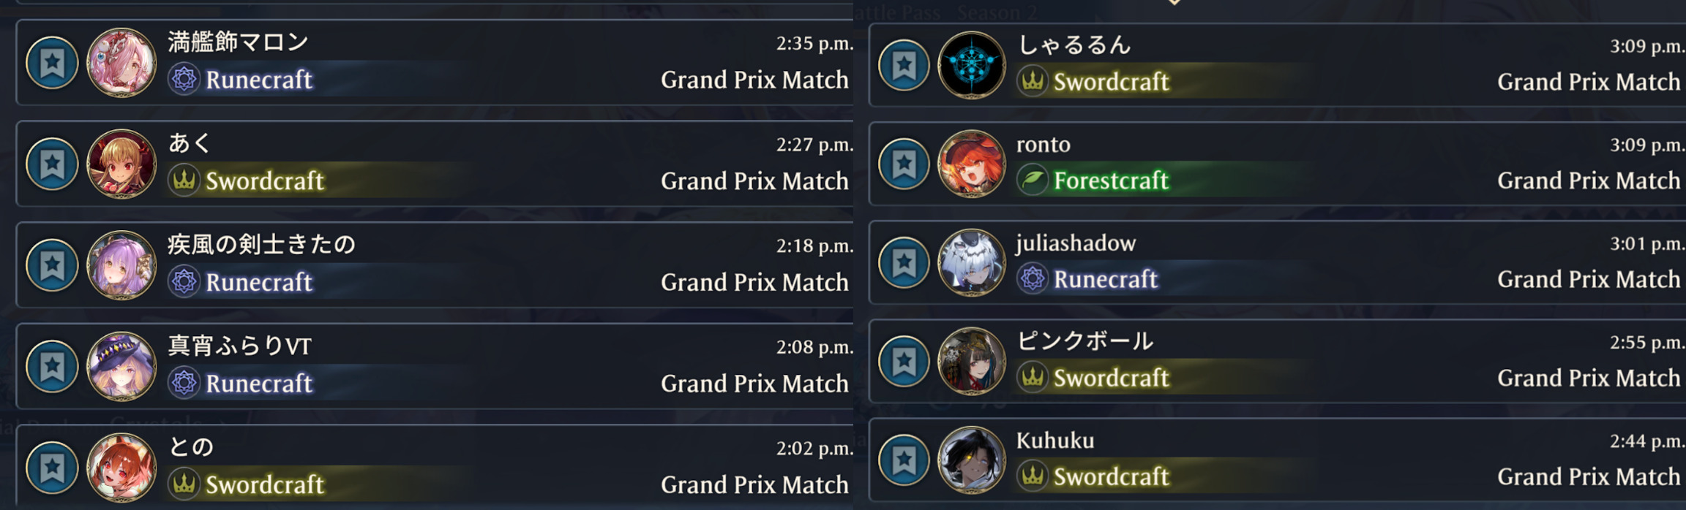1686x510 pixels.
Task: Open 満艦飾マロン's pink-haired avatar
Action: click(x=121, y=63)
